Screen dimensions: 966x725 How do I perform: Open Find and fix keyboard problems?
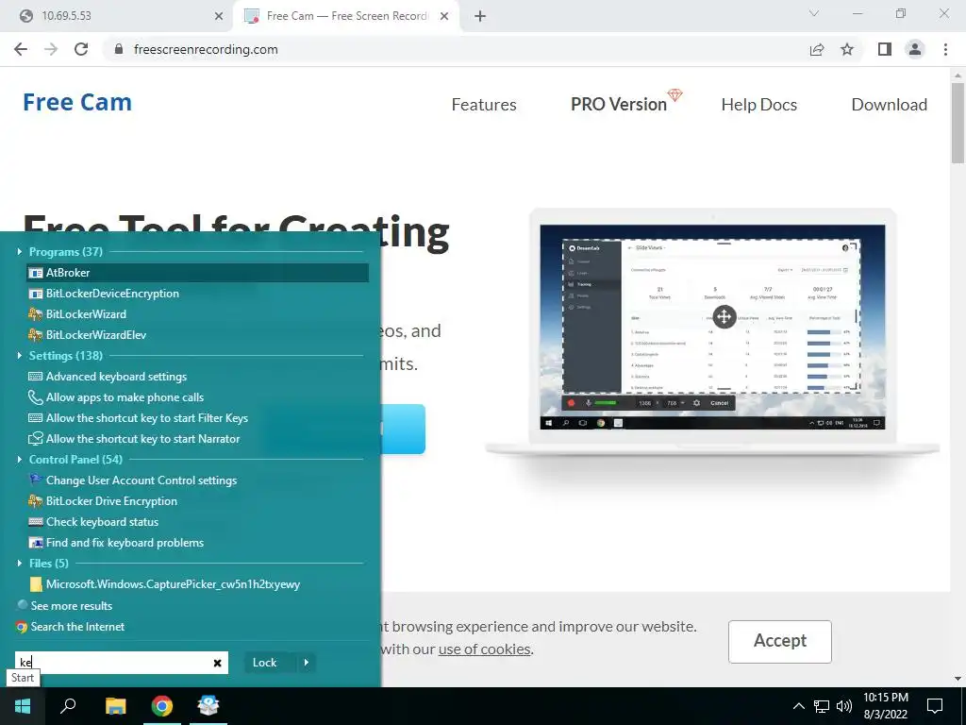pos(197,543)
